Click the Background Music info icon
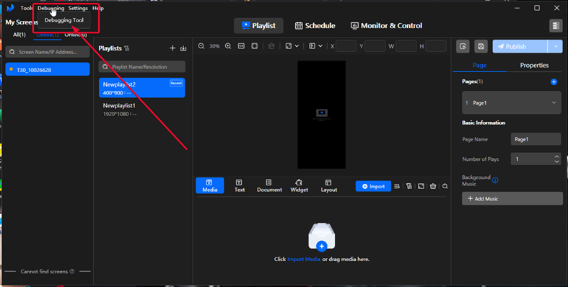This screenshot has width=568, height=287. (495, 180)
